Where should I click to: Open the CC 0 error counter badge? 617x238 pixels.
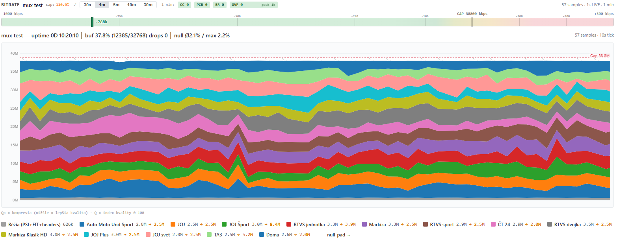[x=184, y=5]
